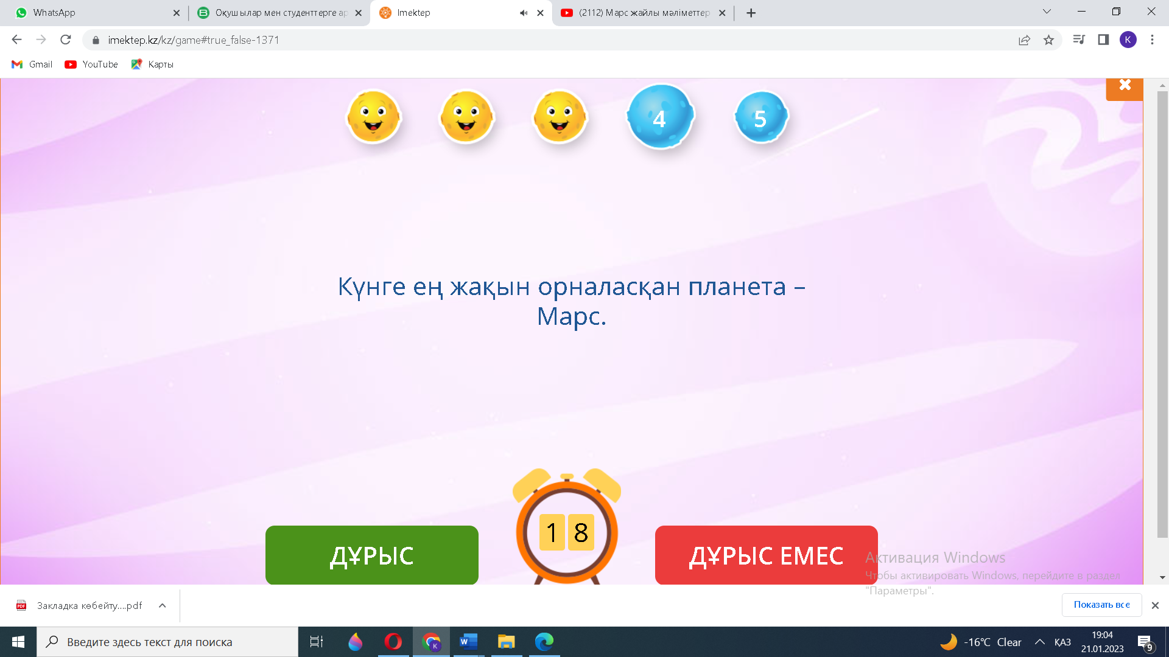Show hidden system tray icons
Screen dimensions: 1169x657
[x=1040, y=642]
